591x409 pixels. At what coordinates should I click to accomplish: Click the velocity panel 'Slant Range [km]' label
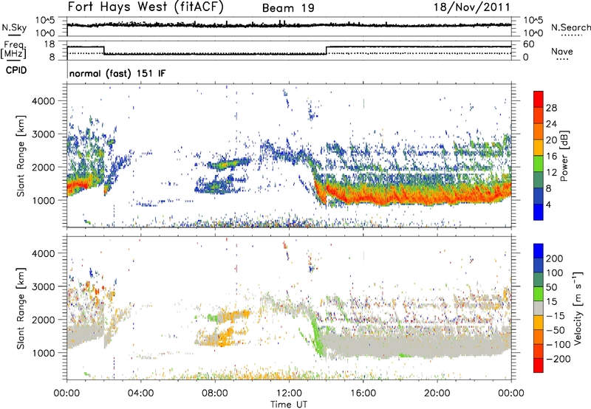(x=21, y=308)
